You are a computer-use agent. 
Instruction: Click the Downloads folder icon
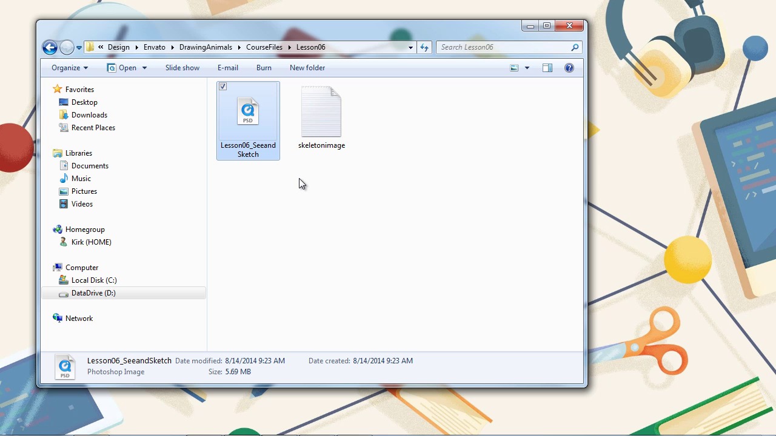click(64, 115)
